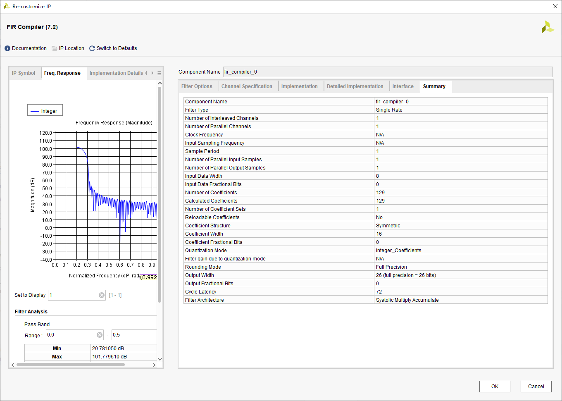Select the Filter Architecture row label
This screenshot has width=562, height=401.
205,300
